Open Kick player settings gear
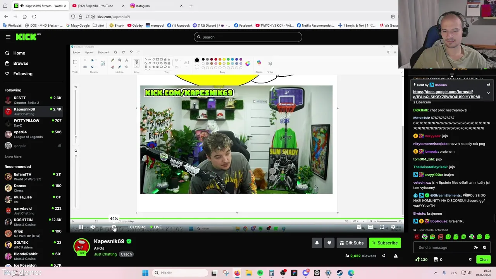The width and height of the screenshot is (496, 279). point(393,227)
